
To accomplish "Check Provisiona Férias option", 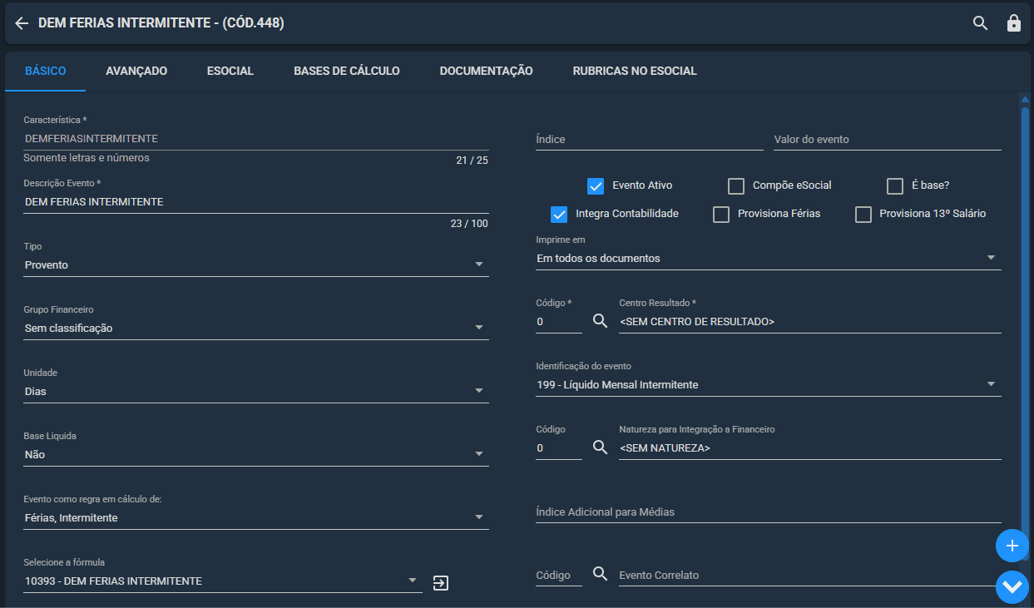I will [x=721, y=214].
